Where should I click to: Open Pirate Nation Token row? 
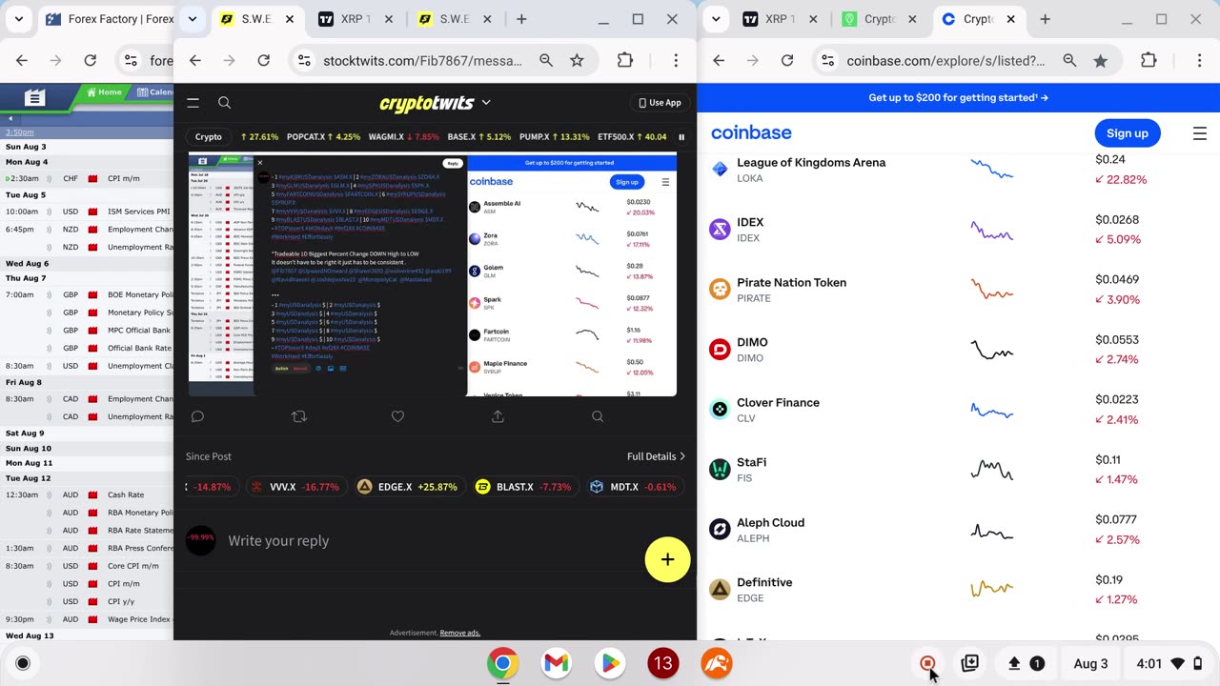point(959,290)
